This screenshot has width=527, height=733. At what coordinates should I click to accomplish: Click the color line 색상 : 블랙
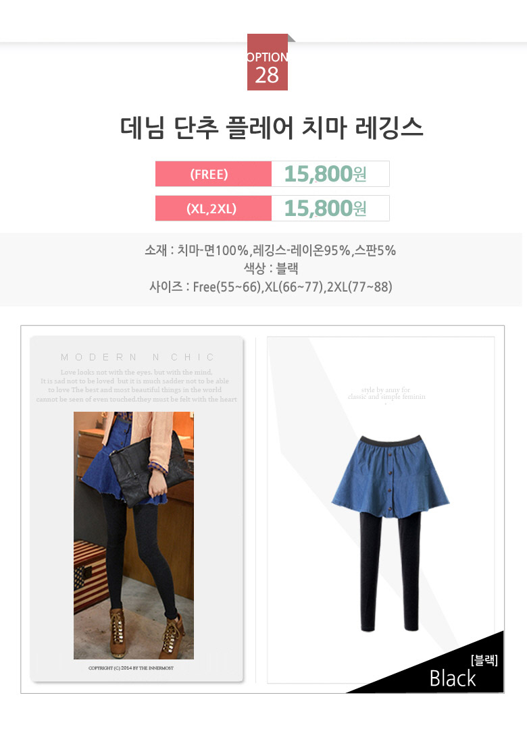click(x=270, y=269)
